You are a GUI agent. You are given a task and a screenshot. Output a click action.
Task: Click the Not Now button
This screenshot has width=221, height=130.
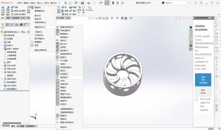(203, 92)
